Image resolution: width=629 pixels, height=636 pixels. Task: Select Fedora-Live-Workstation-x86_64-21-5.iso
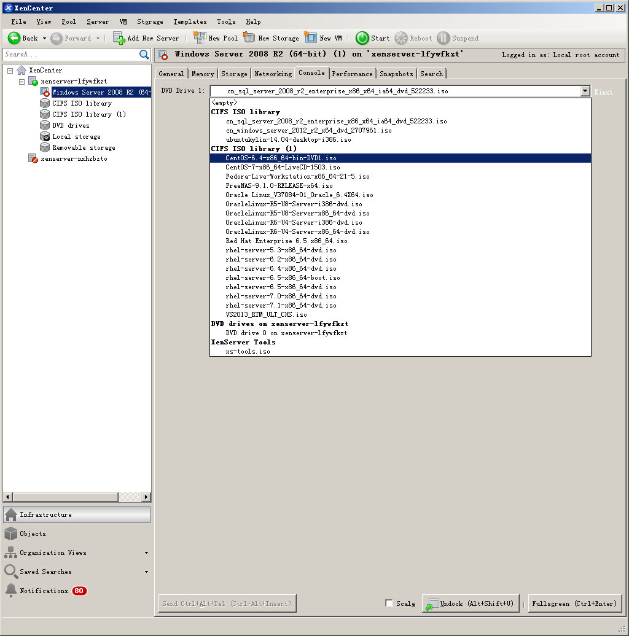[x=400, y=176]
